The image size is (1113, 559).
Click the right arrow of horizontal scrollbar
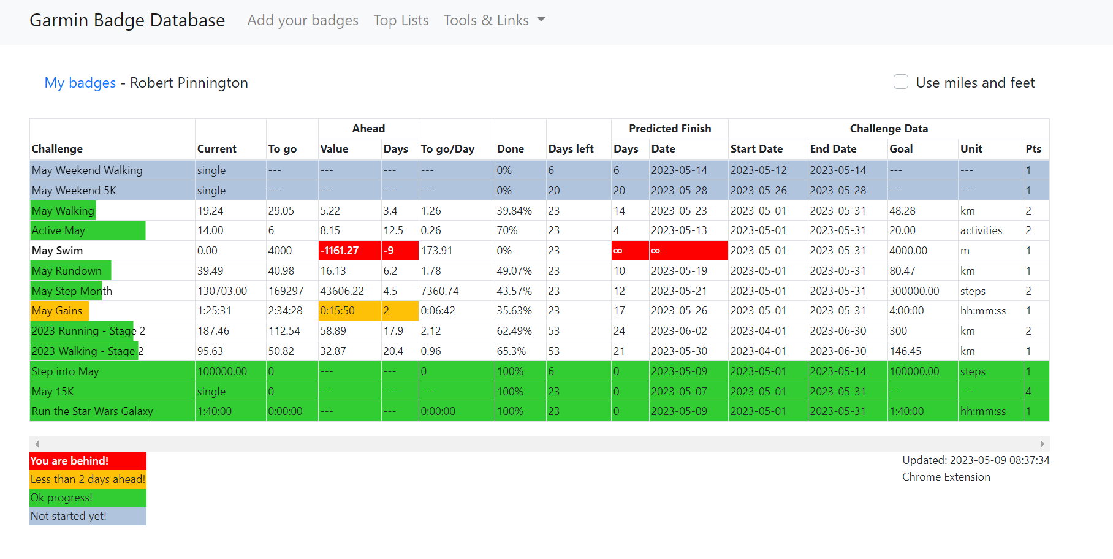(1042, 444)
